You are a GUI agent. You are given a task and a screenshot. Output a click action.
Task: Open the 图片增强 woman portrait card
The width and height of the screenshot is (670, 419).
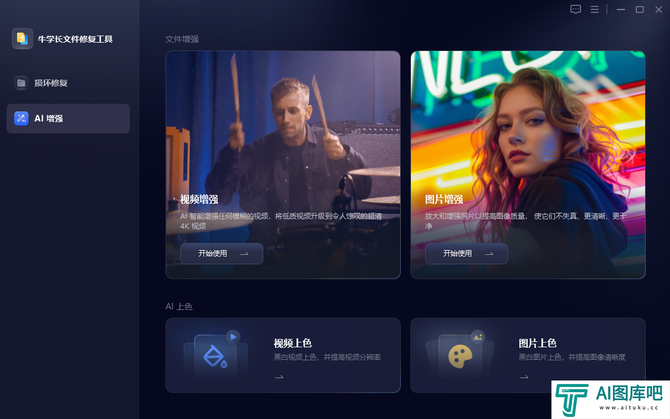point(528,165)
